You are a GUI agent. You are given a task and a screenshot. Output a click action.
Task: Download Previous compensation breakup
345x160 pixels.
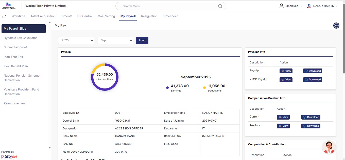click(x=311, y=126)
